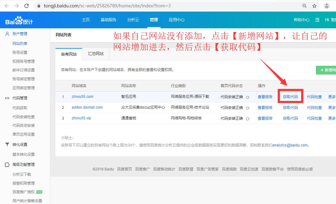Click the 代码管理 code icon
The height and width of the screenshot is (204, 336).
(x=7, y=98)
